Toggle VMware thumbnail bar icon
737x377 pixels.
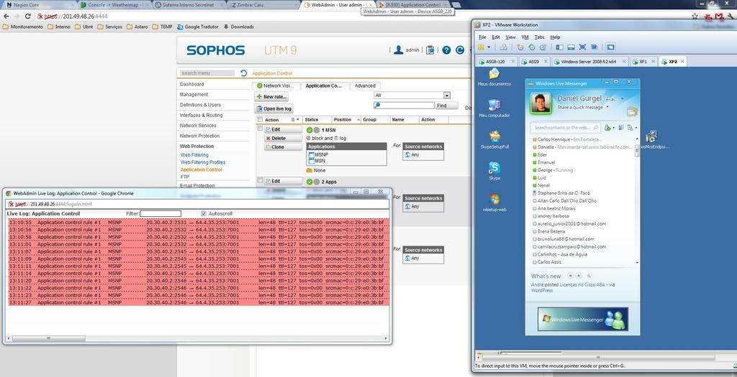click(x=571, y=47)
